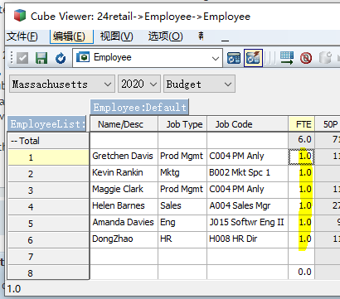Save the view with the green floppy icon
340x299 pixels.
click(x=41, y=58)
